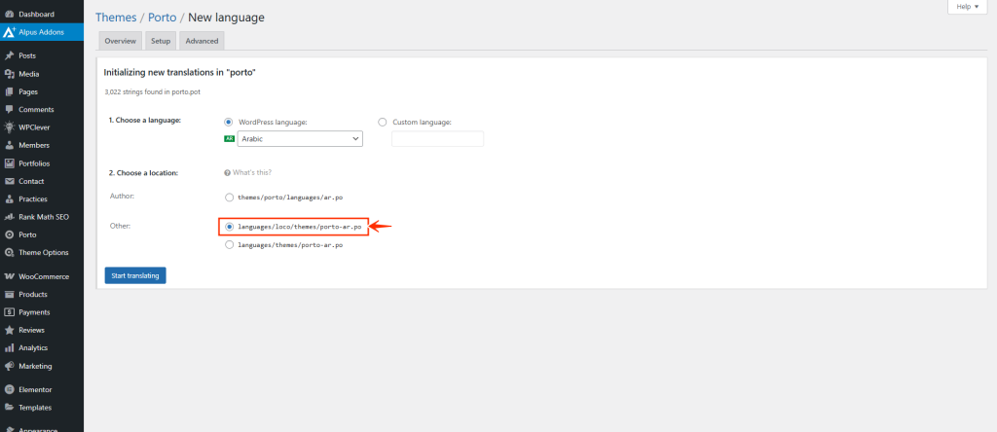Switch to the Setup tab

pos(161,41)
